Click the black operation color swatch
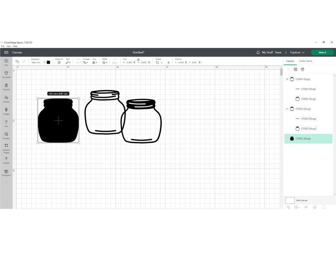The width and height of the screenshot is (336, 270). click(x=48, y=62)
